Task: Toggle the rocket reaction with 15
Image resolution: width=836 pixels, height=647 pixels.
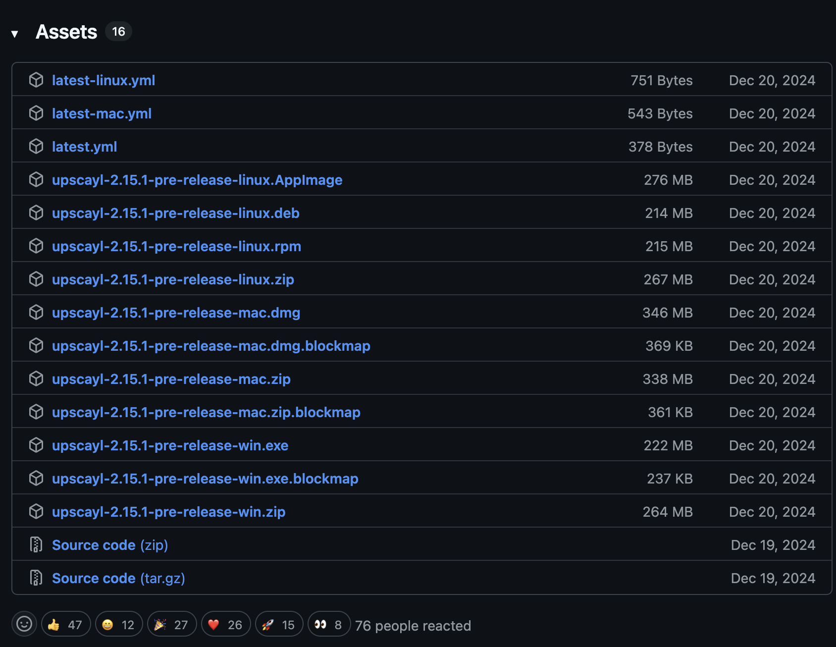Action: 279,624
